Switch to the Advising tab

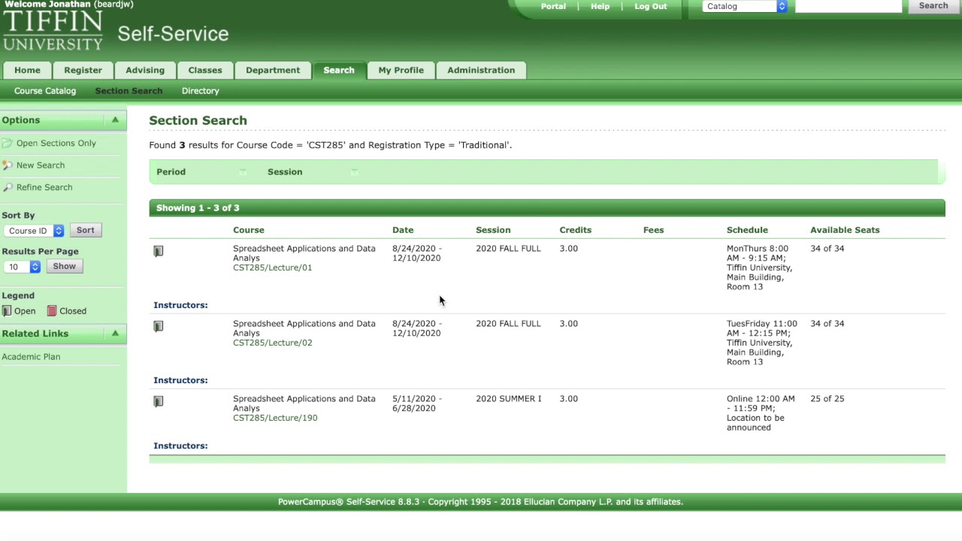(x=145, y=70)
